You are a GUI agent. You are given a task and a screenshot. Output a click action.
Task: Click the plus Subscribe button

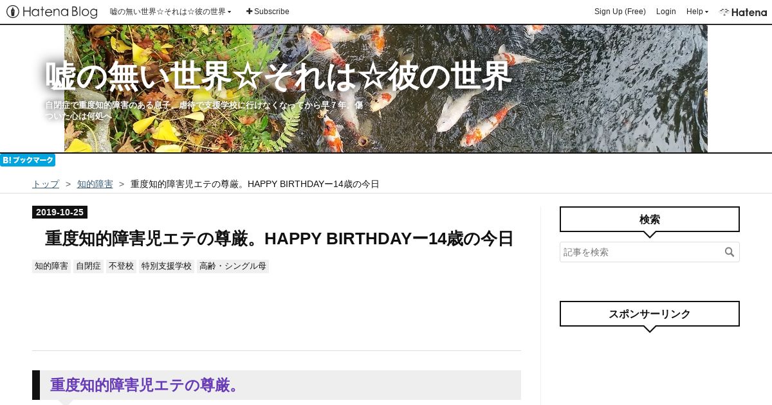(x=268, y=12)
